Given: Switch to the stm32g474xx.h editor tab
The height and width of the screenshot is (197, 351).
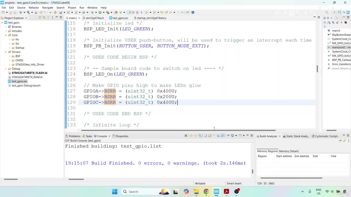Looking at the screenshot, I should coord(95,18).
